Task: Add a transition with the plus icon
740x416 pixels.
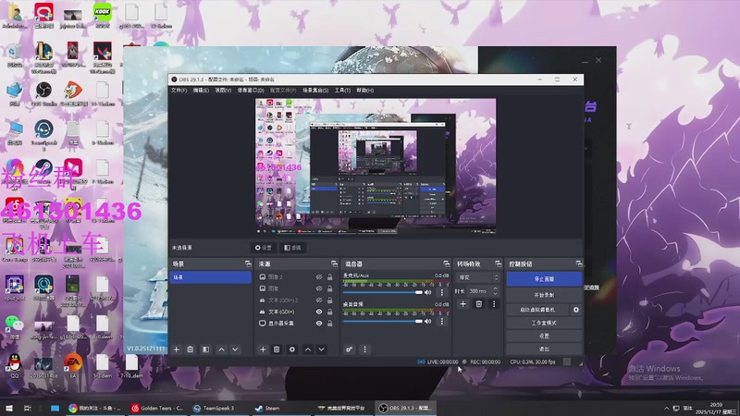Action: (463, 304)
